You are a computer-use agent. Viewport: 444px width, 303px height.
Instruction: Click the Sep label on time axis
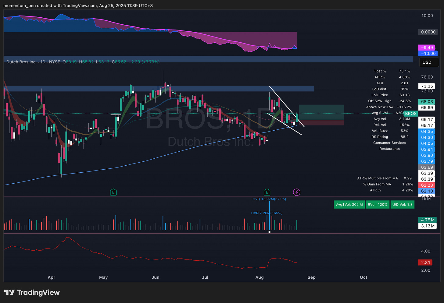click(x=311, y=277)
